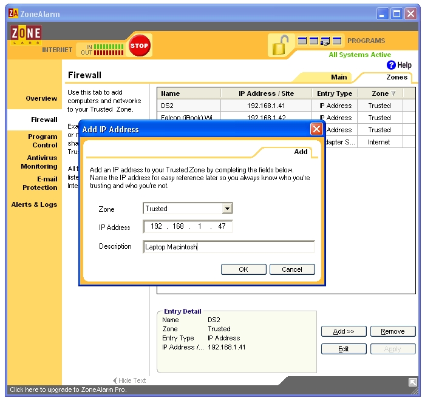
Task: Click the Remove button
Action: (393, 331)
